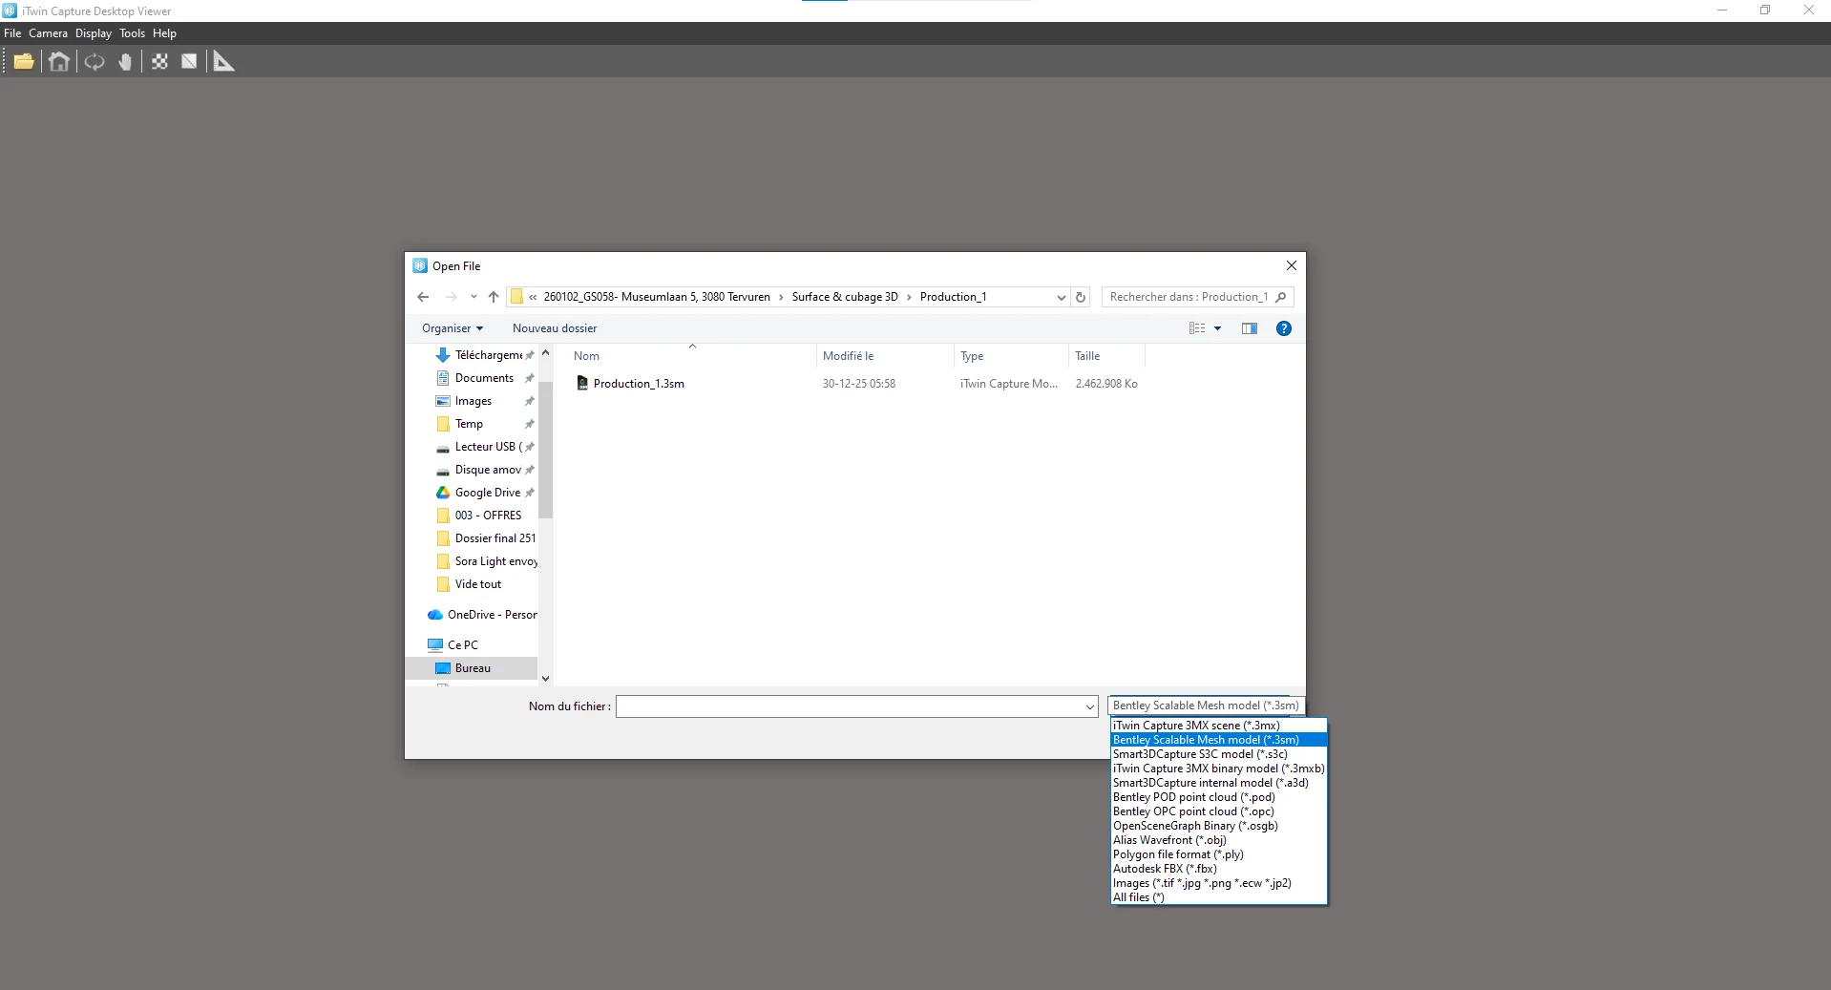The image size is (1831, 990).
Task: Open the Camera menu
Action: [x=48, y=33]
